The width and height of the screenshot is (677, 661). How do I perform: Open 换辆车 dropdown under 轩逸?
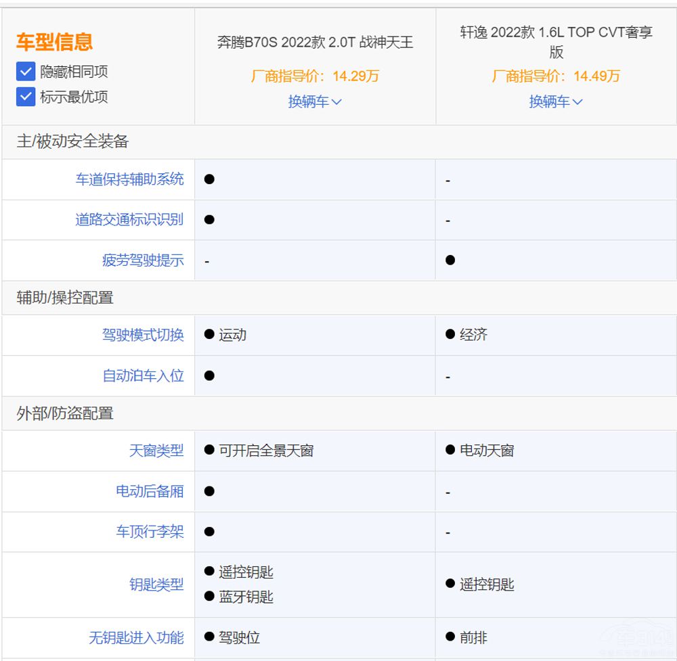tap(556, 101)
